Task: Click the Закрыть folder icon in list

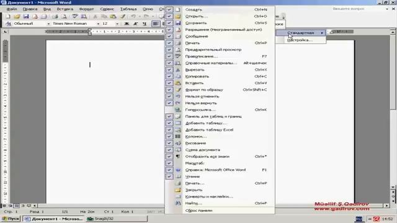Action: 178,190
